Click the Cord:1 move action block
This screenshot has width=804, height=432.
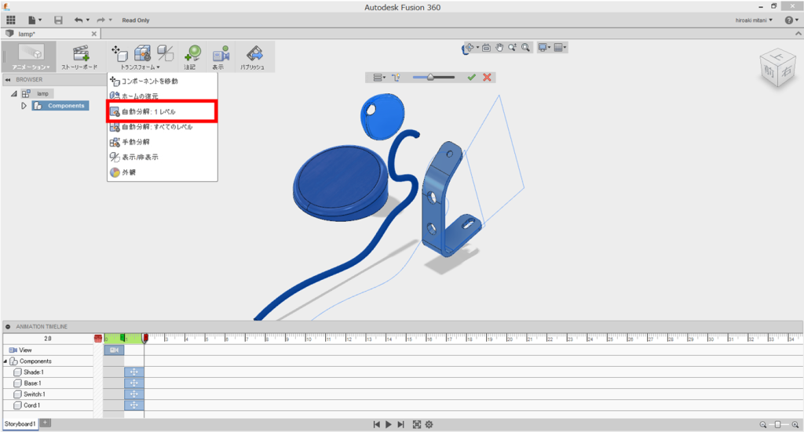click(x=133, y=405)
